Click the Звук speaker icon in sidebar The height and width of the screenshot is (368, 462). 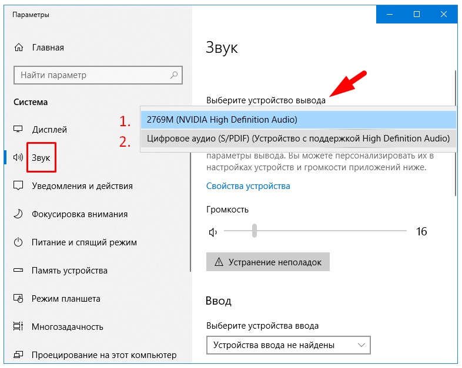tap(18, 157)
